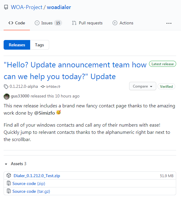The height and width of the screenshot is (197, 181).
Task: Click the file icon for Source code (tar.gz)
Action: [x=9, y=191]
